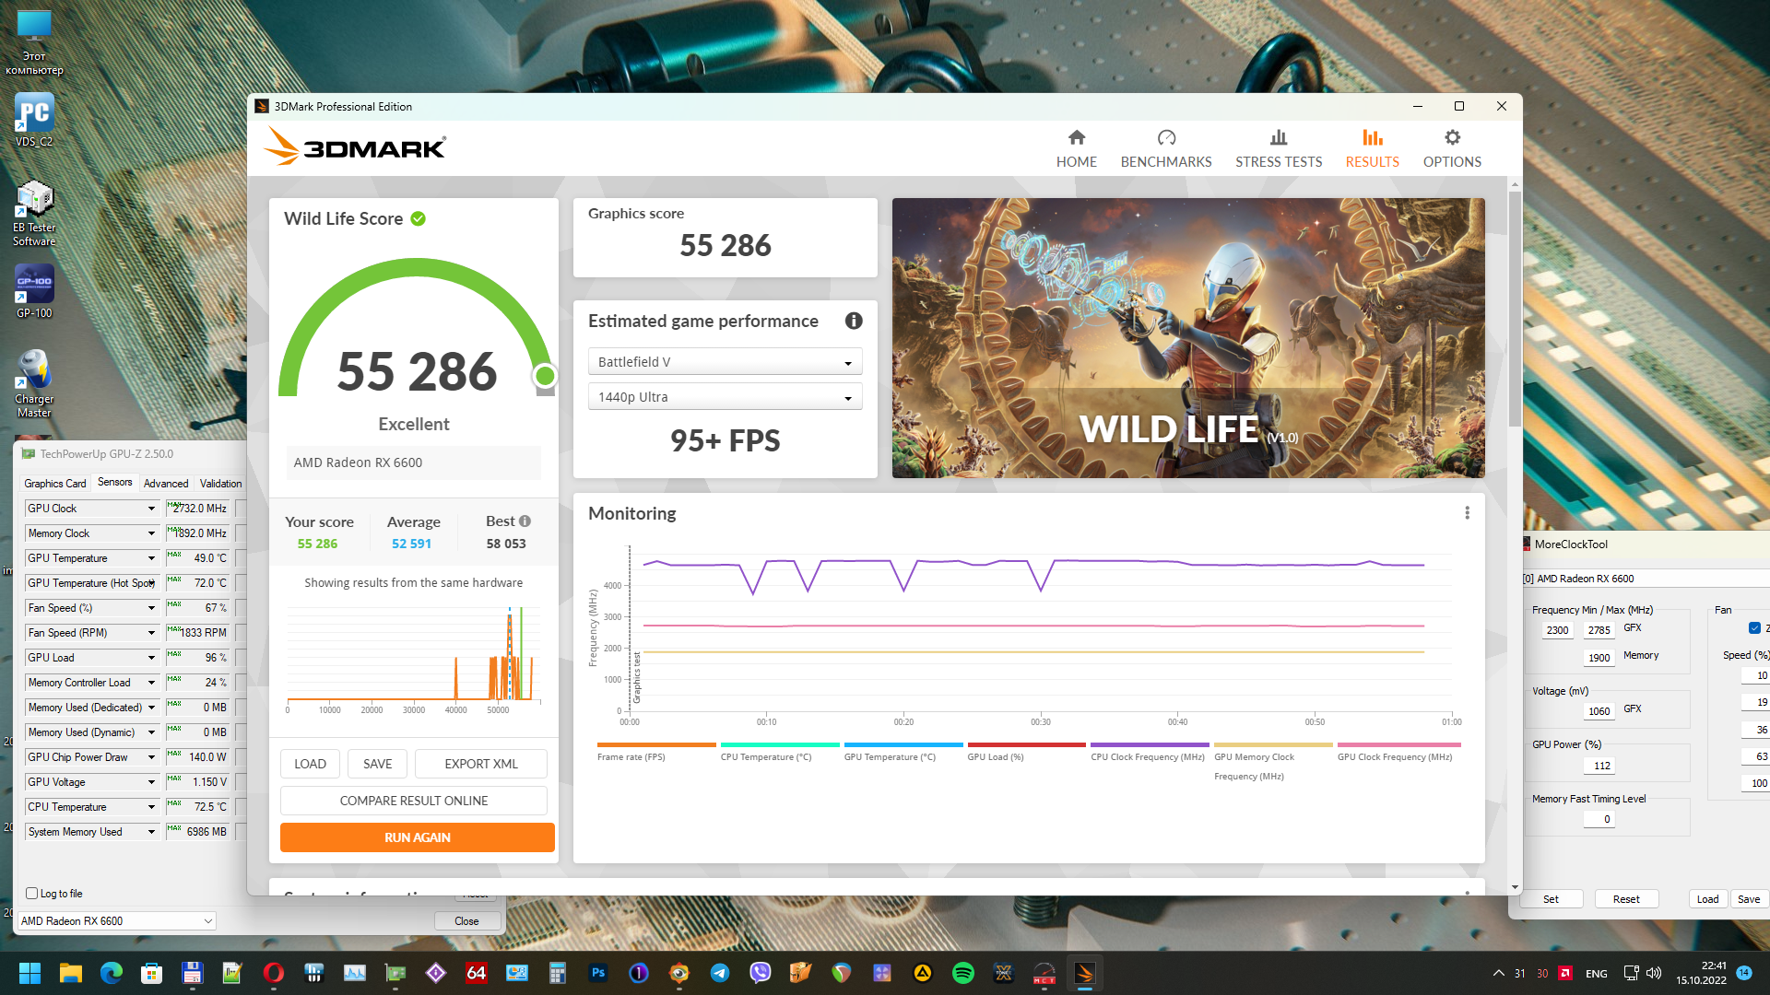Screen dimensions: 1770x995
Task: Open Spotify from the taskbar
Action: coord(963,973)
